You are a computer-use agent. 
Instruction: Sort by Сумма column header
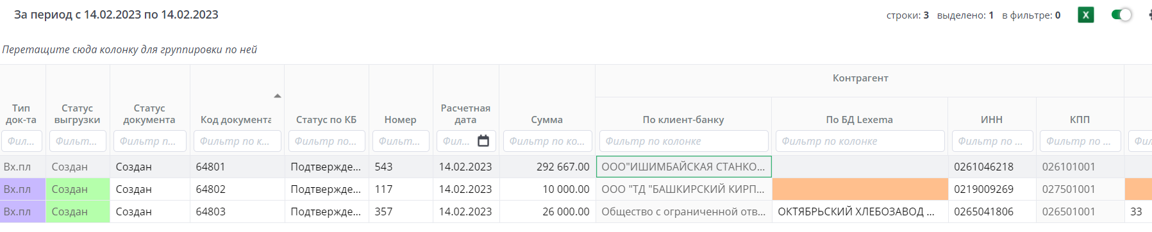547,120
